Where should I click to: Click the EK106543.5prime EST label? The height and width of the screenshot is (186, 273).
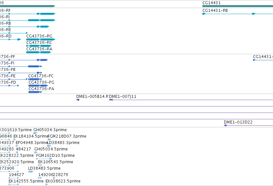click(x=55, y=162)
